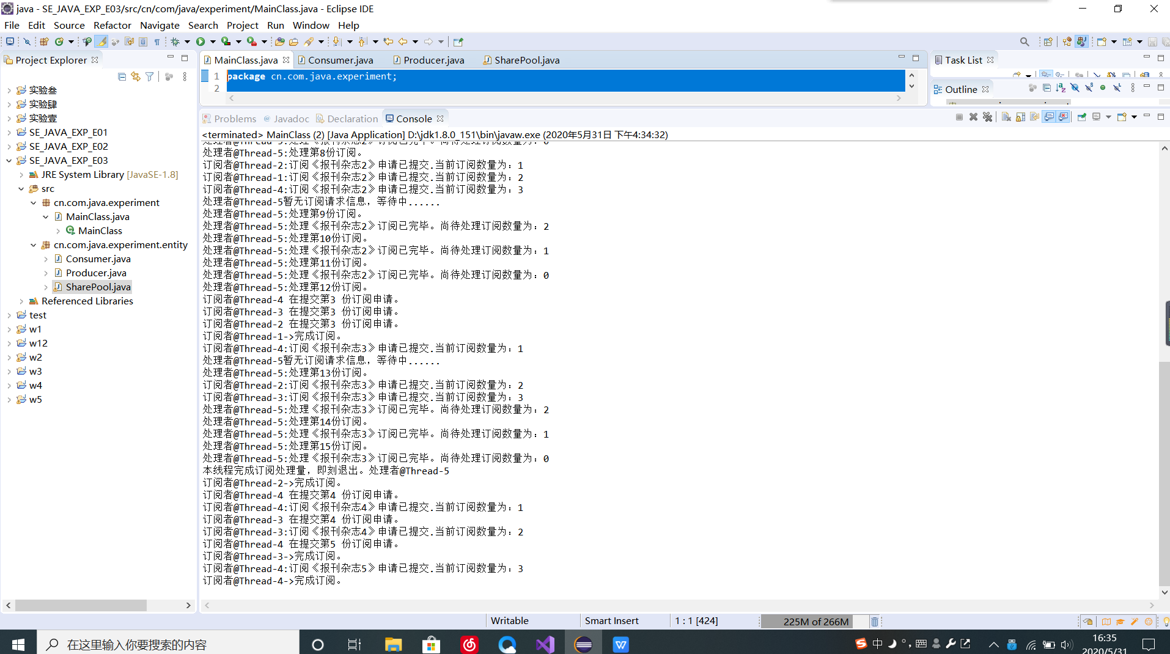Viewport: 1170px width, 654px height.
Task: Open the Refactor menu
Action: 112,25
